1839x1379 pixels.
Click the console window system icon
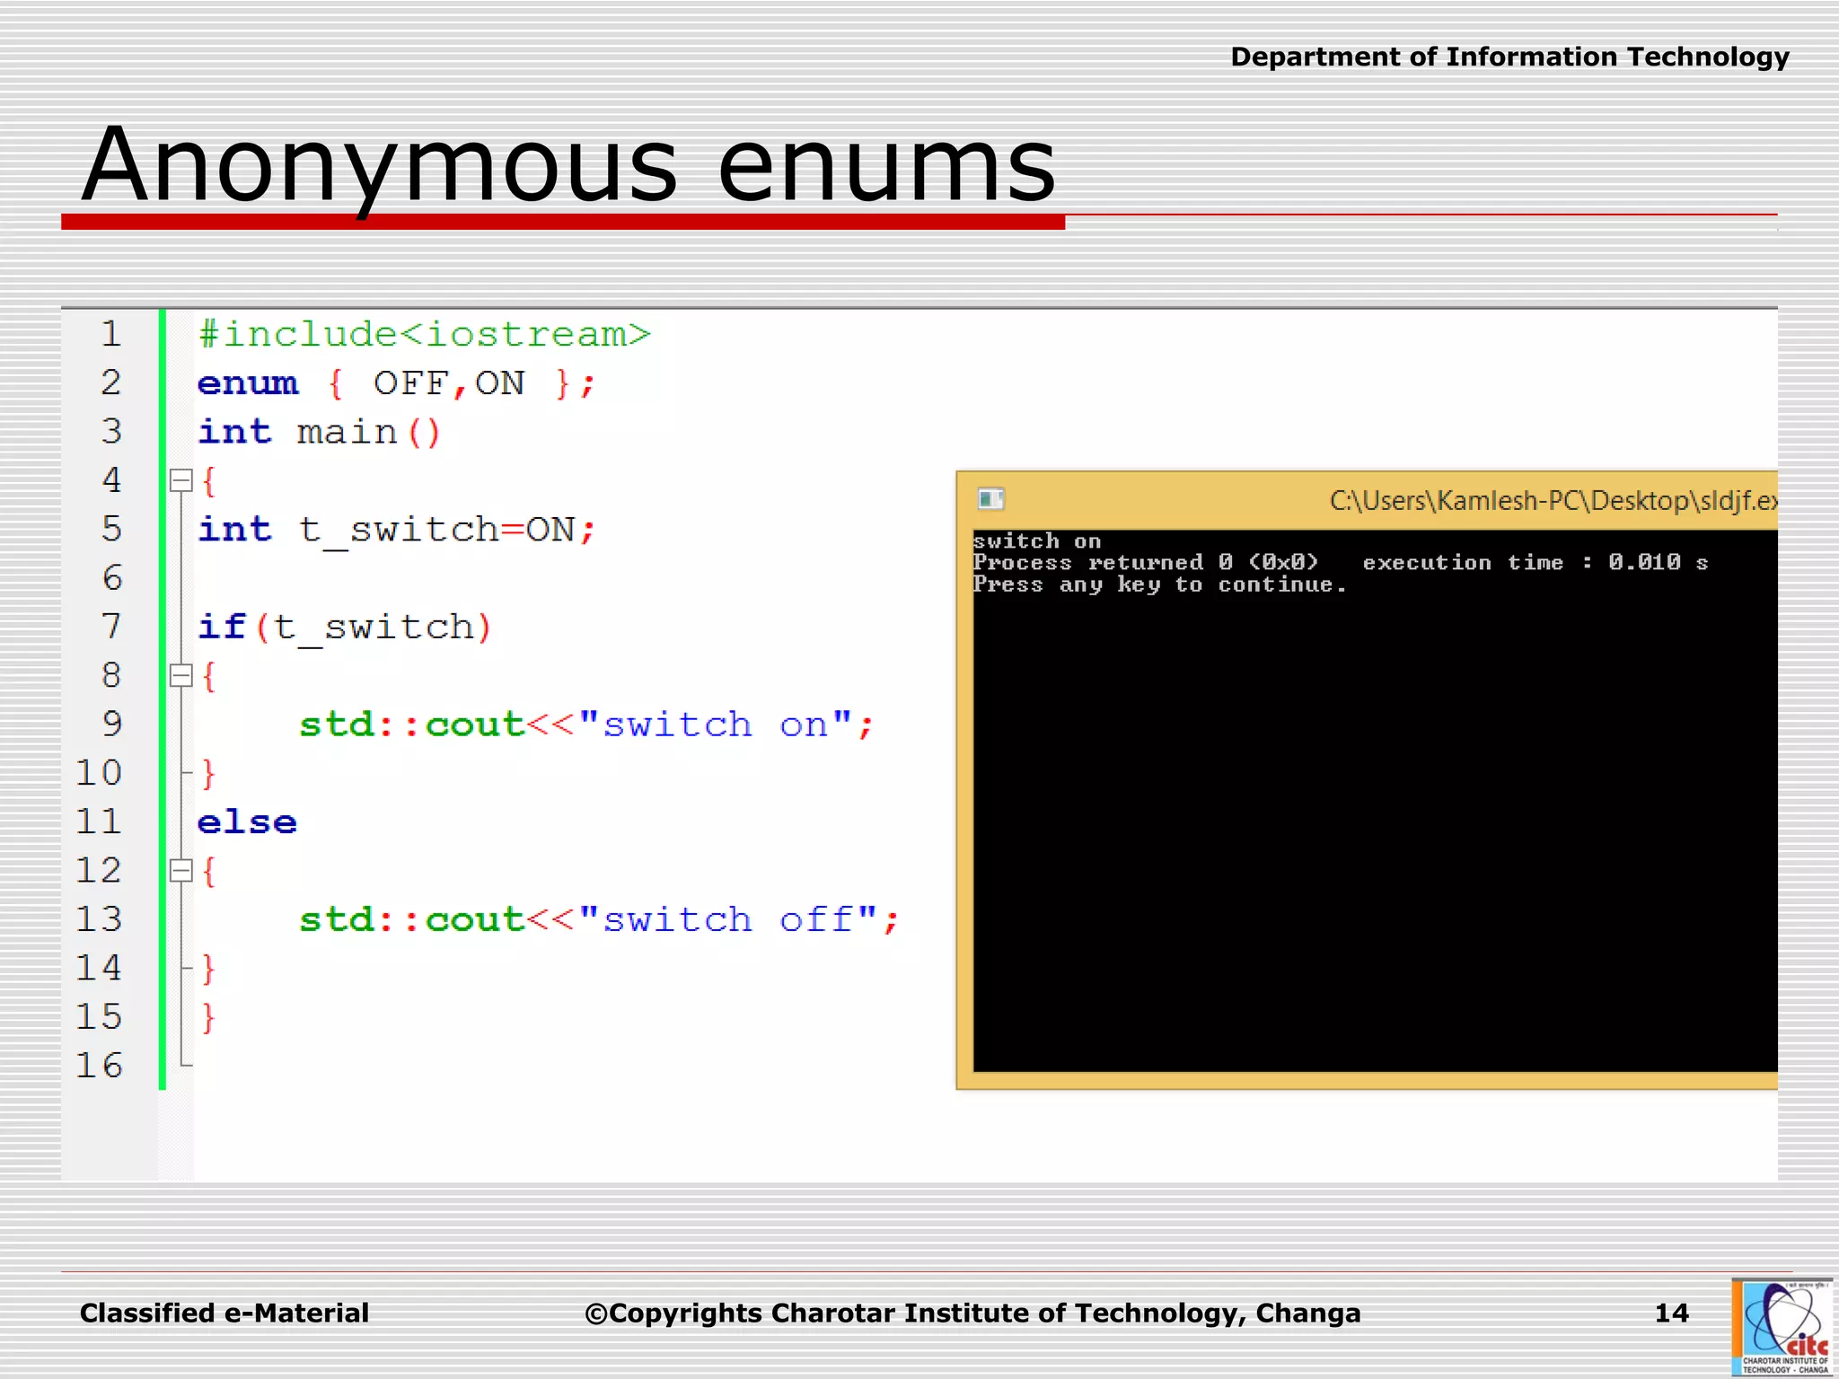(x=990, y=499)
